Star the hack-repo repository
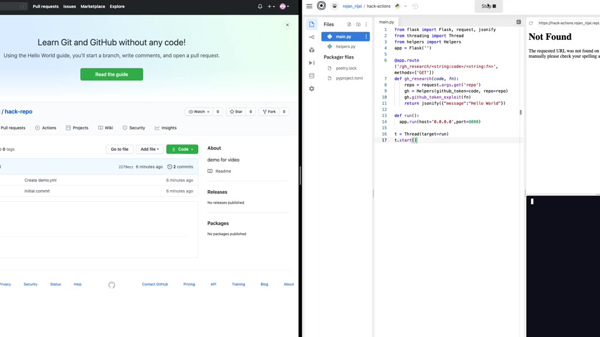Screen dimensions: 600x337 pos(237,112)
